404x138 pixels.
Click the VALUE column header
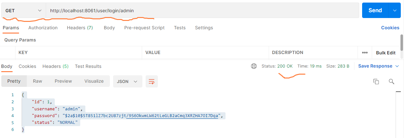click(153, 52)
